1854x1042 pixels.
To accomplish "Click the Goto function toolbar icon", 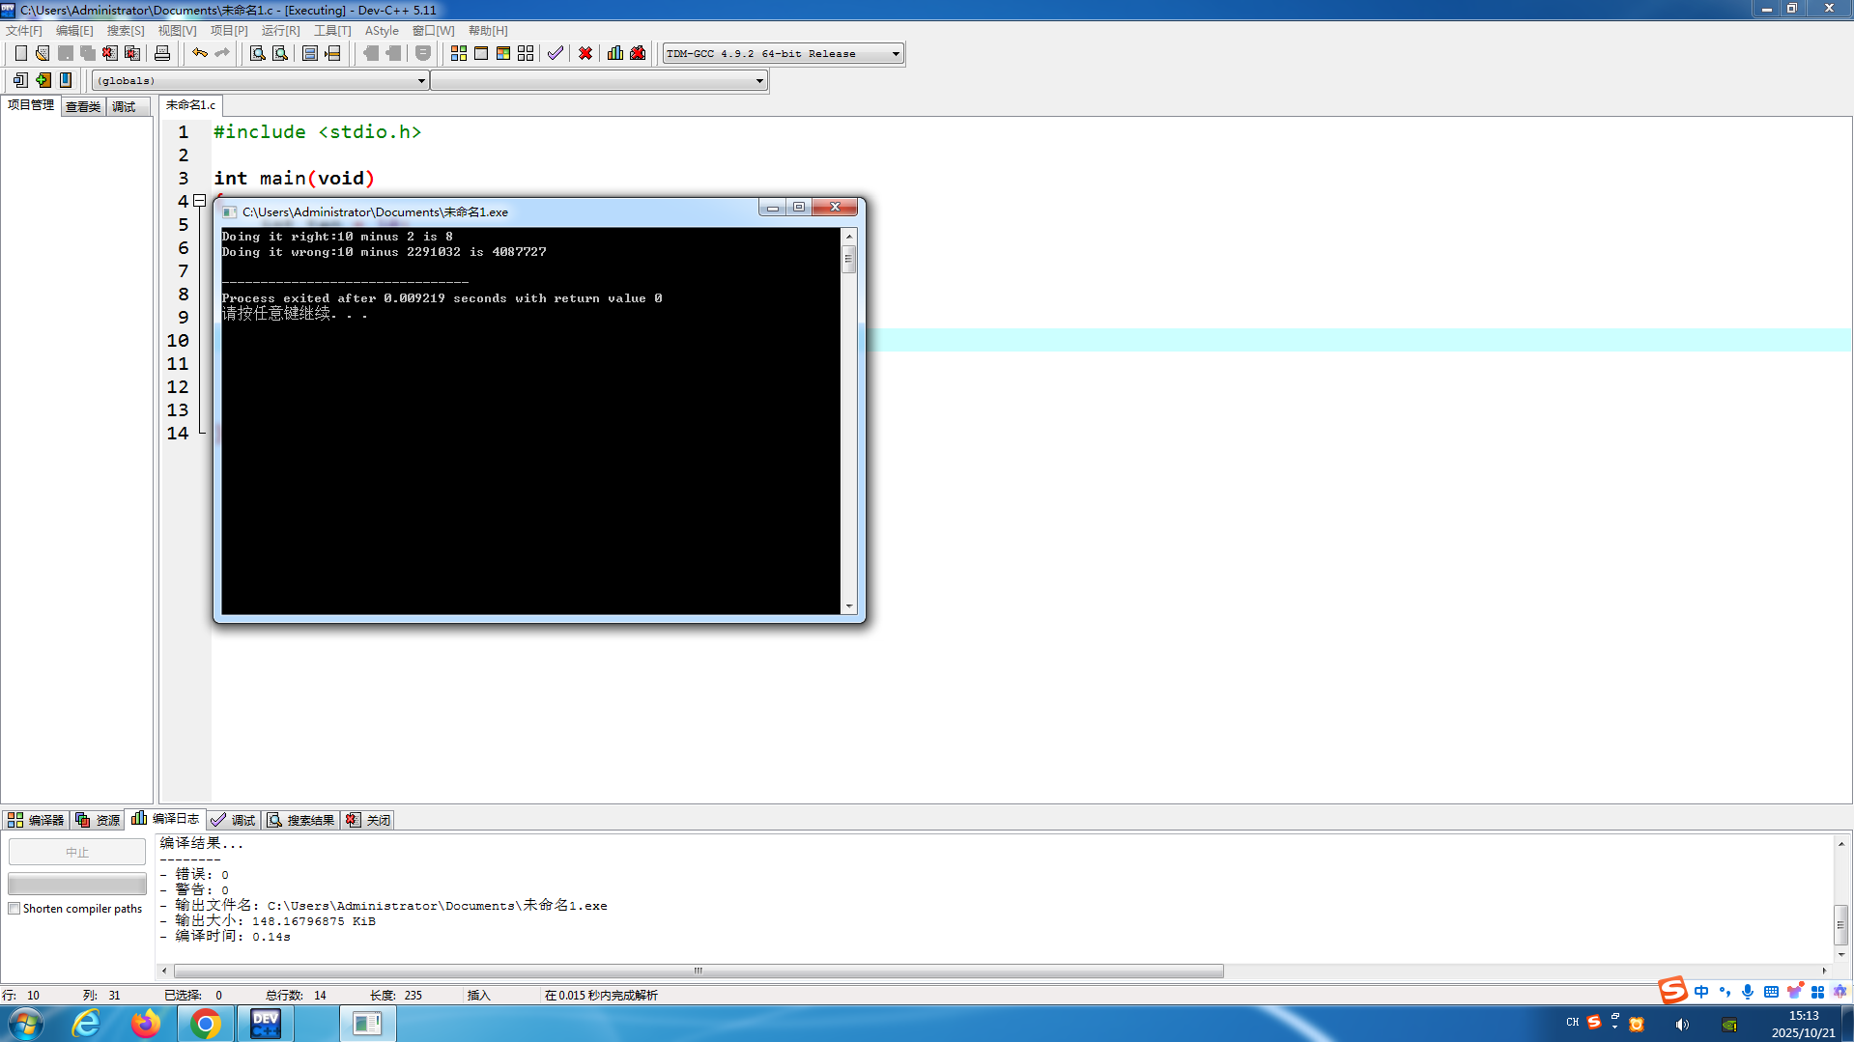I will point(310,53).
